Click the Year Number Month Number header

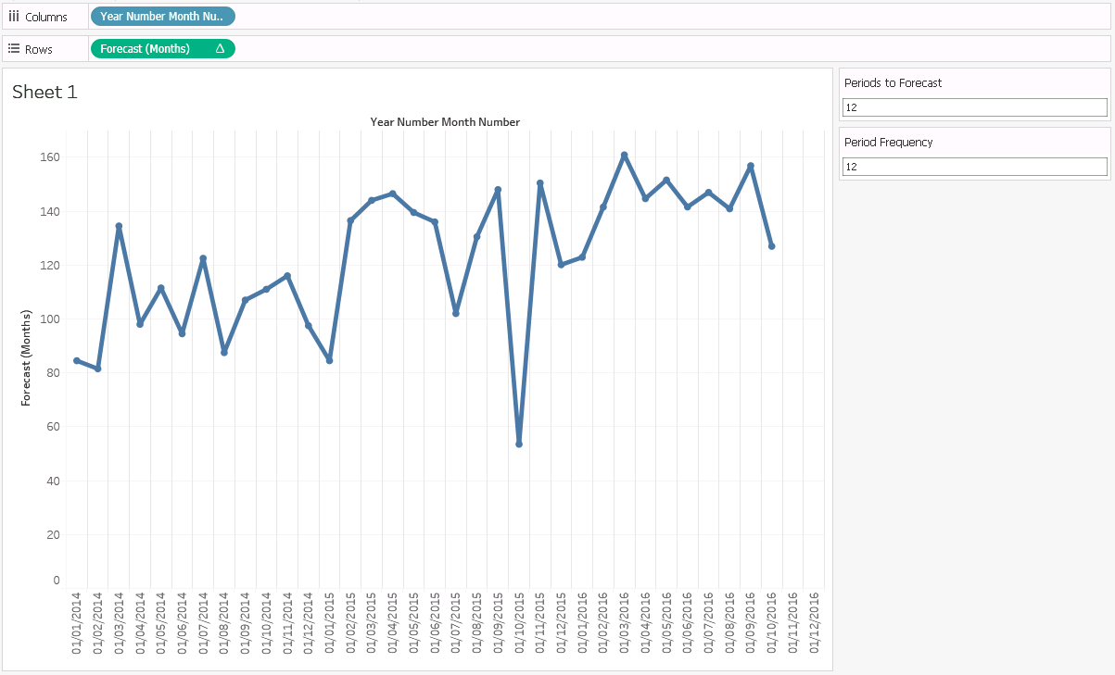(x=445, y=122)
